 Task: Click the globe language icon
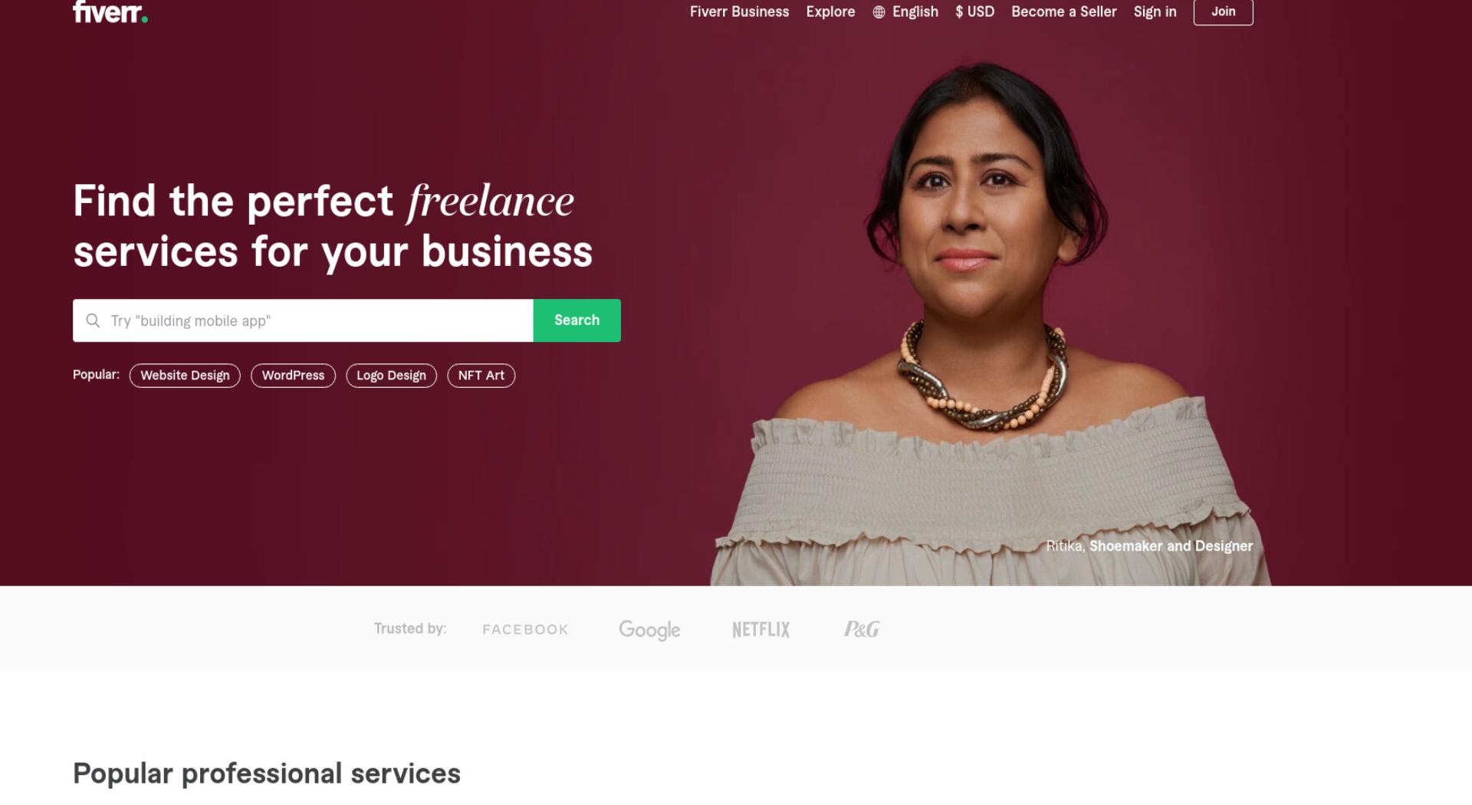click(x=879, y=12)
